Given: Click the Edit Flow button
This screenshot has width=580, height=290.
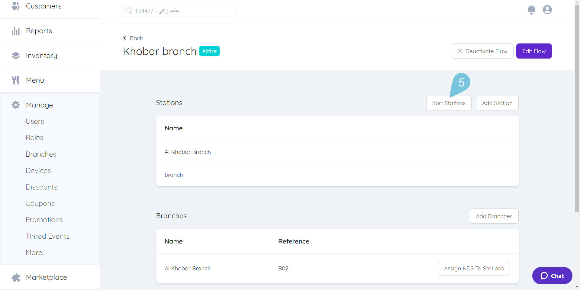Looking at the screenshot, I should [x=533, y=51].
